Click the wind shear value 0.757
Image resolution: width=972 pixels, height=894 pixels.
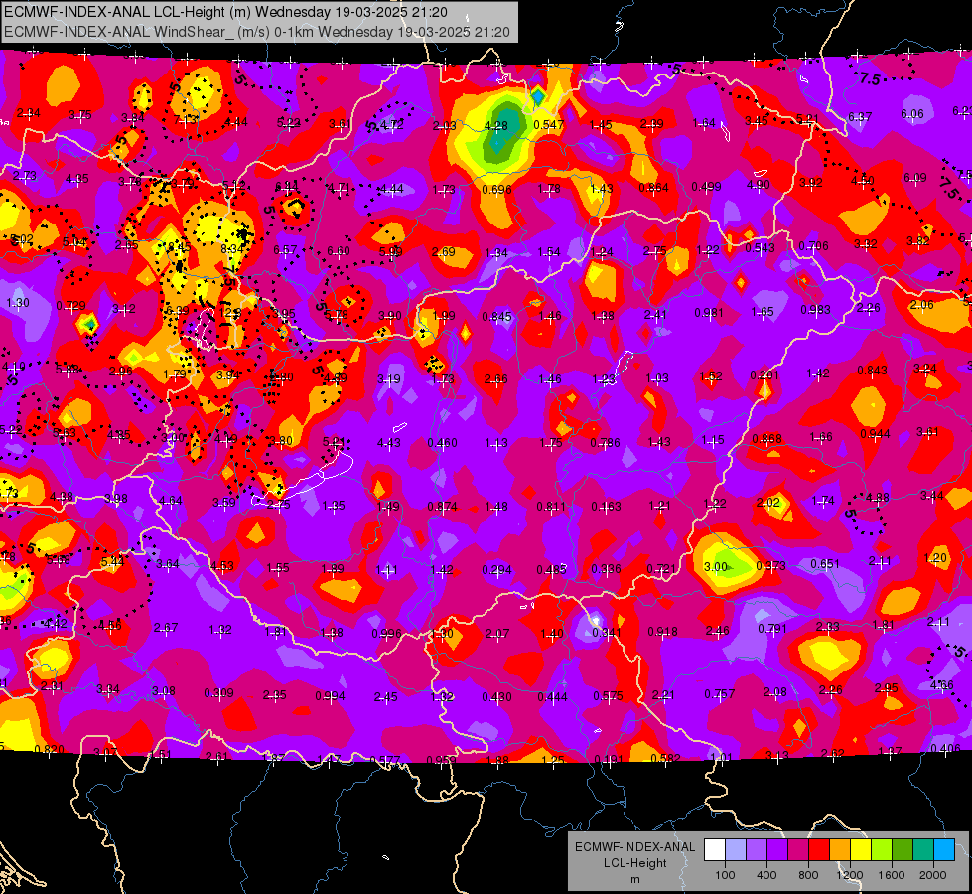pyautogui.click(x=719, y=693)
